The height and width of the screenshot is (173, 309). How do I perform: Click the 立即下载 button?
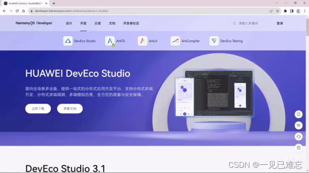click(38, 108)
